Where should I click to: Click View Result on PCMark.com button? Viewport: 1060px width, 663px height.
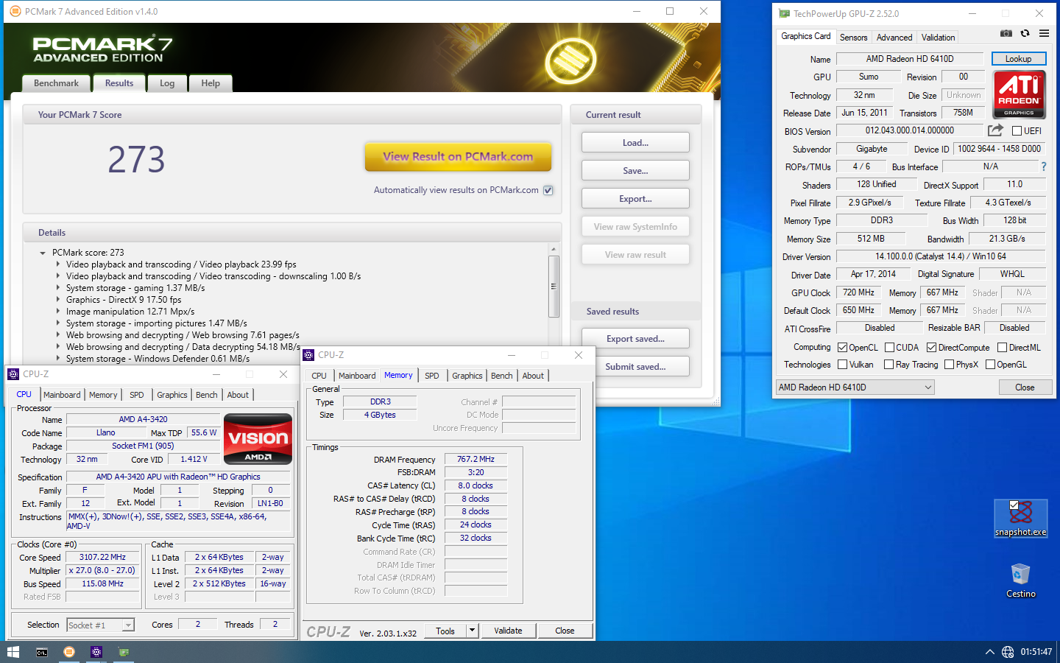[x=458, y=156]
